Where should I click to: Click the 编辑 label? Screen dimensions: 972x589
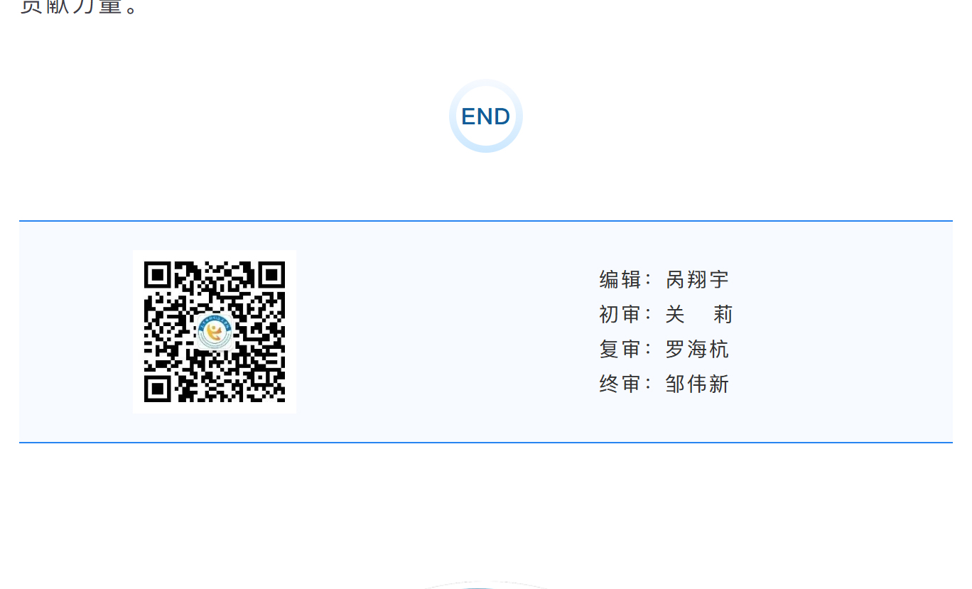(x=620, y=279)
